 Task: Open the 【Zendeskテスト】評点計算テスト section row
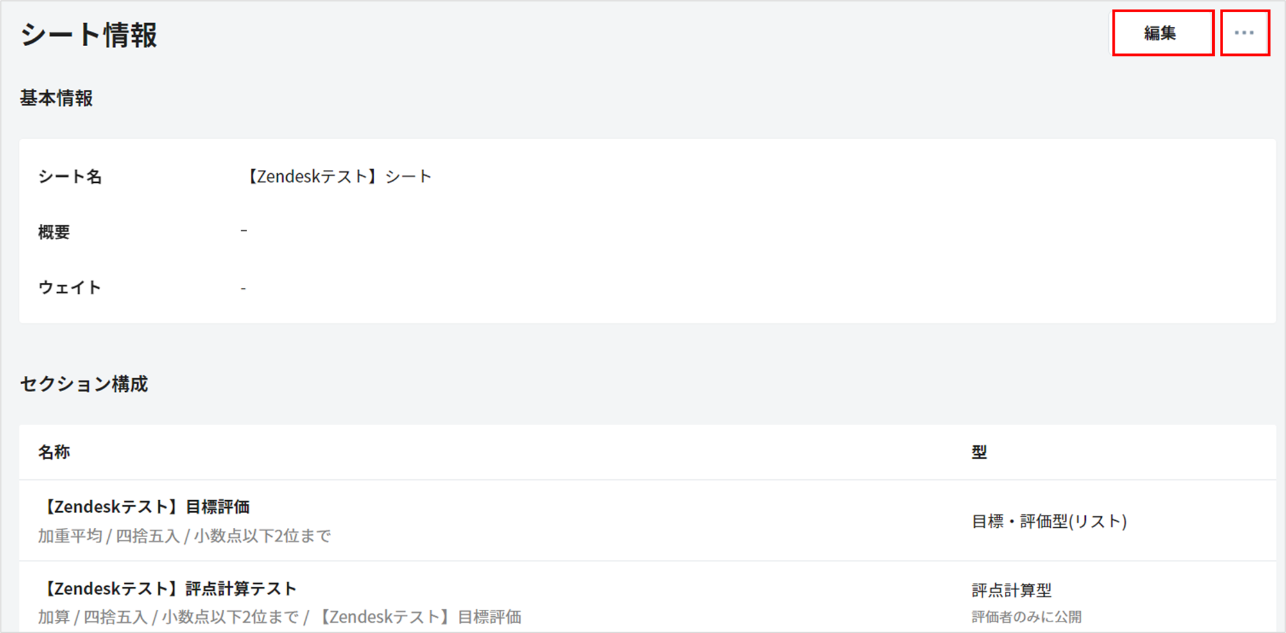(169, 588)
